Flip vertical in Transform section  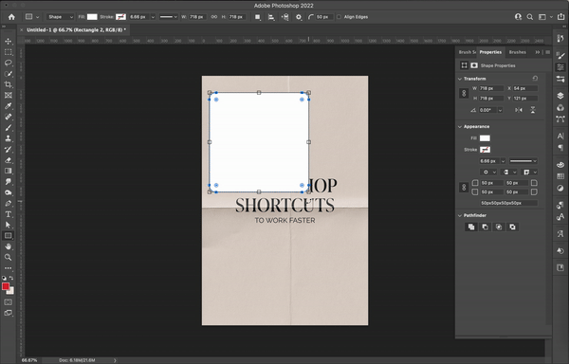(533, 110)
